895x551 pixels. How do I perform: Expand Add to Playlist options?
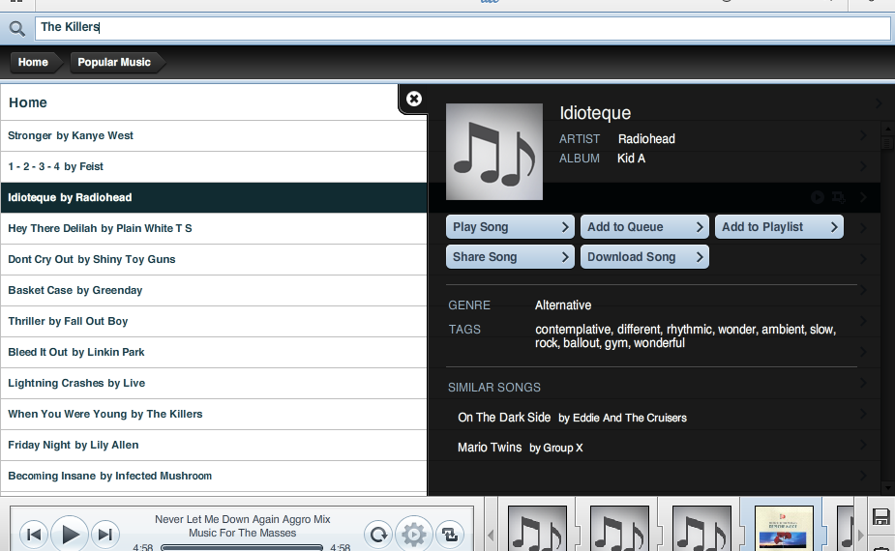tap(779, 227)
